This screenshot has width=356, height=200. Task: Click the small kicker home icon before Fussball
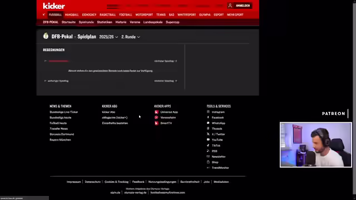(x=44, y=14)
